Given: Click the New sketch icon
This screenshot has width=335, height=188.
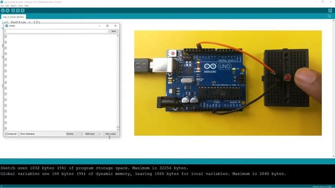Looking at the screenshot, I should [x=13, y=10].
